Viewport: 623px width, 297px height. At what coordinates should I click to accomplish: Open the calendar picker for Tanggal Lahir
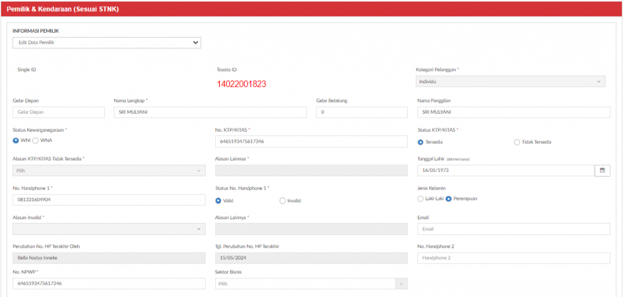tap(602, 170)
